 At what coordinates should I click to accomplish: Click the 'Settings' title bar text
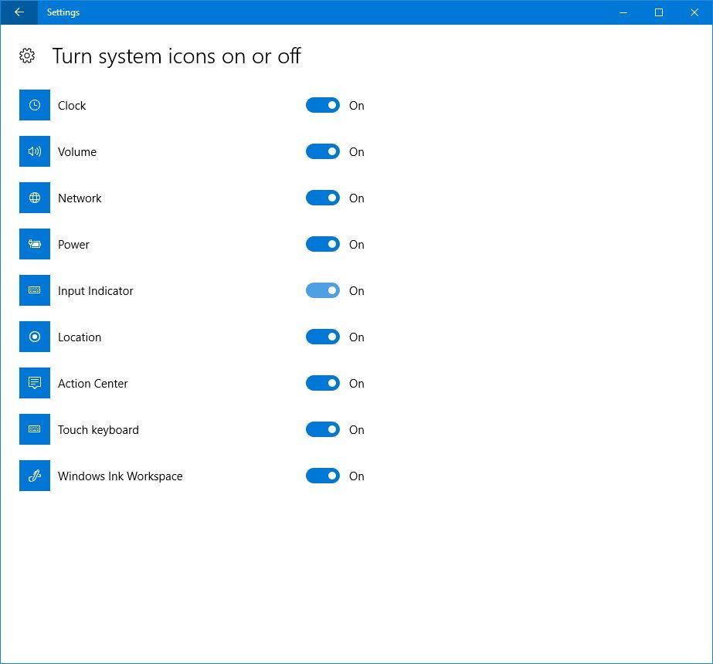(63, 12)
